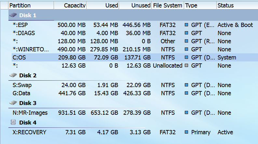Viewport: 258px width, 144px height.
Task: Click the Disk 2 drive icon
Action: point(13,75)
